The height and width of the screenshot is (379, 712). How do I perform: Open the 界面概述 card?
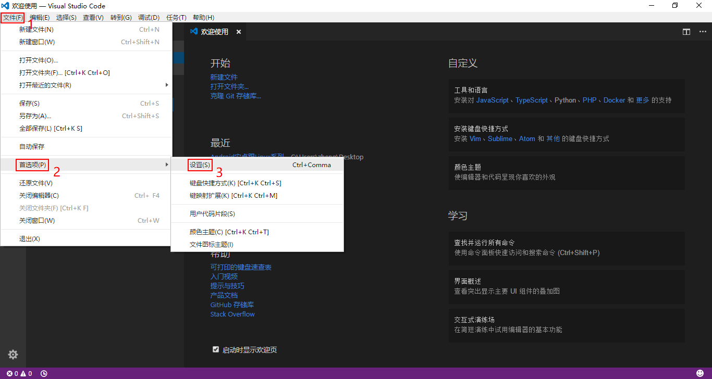[567, 287]
